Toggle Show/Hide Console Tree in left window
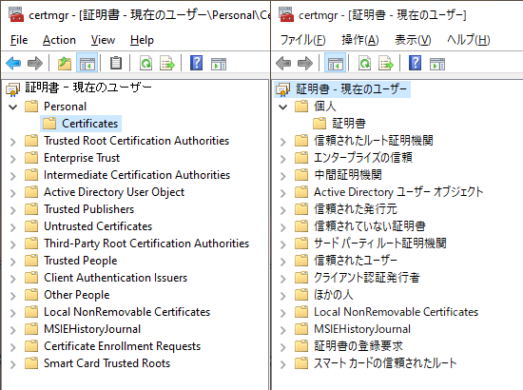 (87, 63)
